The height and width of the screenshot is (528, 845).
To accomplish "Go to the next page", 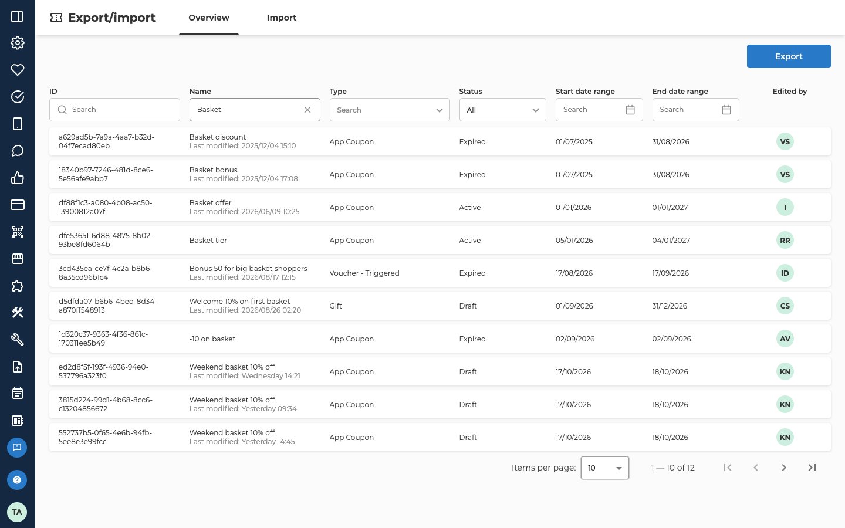I will [784, 468].
